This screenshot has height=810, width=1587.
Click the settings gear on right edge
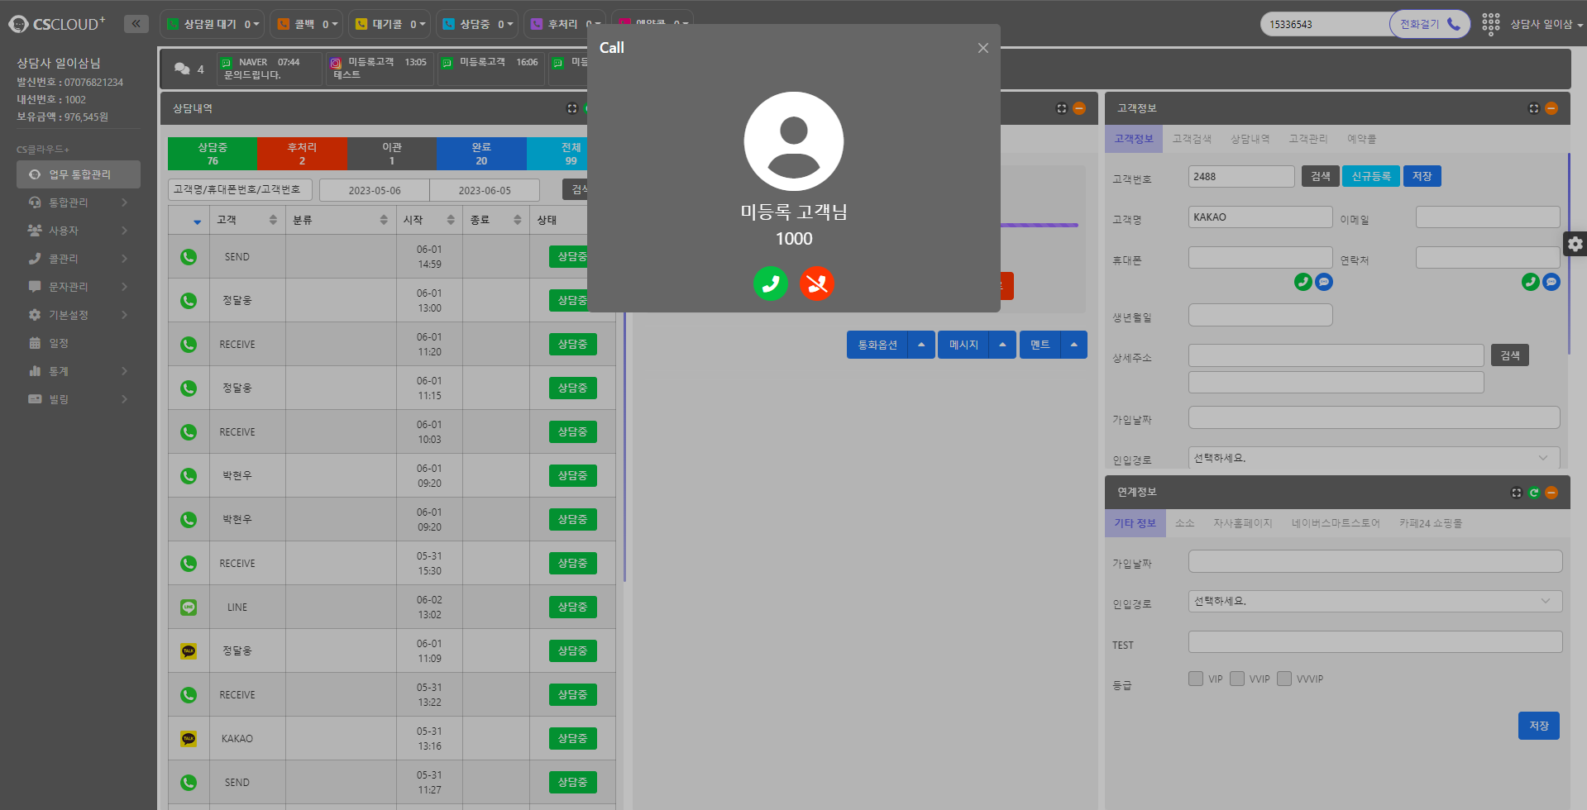1575,244
